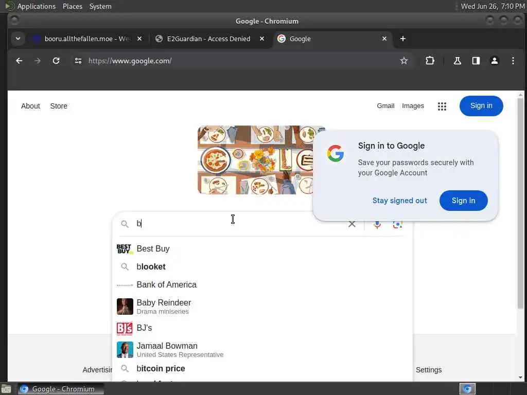Open the Applications menu
This screenshot has height=395, width=527.
coord(37,6)
